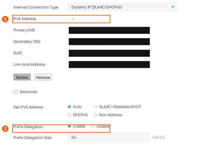201x146 pixels.
Task: Click the Release button
Action: pyautogui.click(x=43, y=77)
